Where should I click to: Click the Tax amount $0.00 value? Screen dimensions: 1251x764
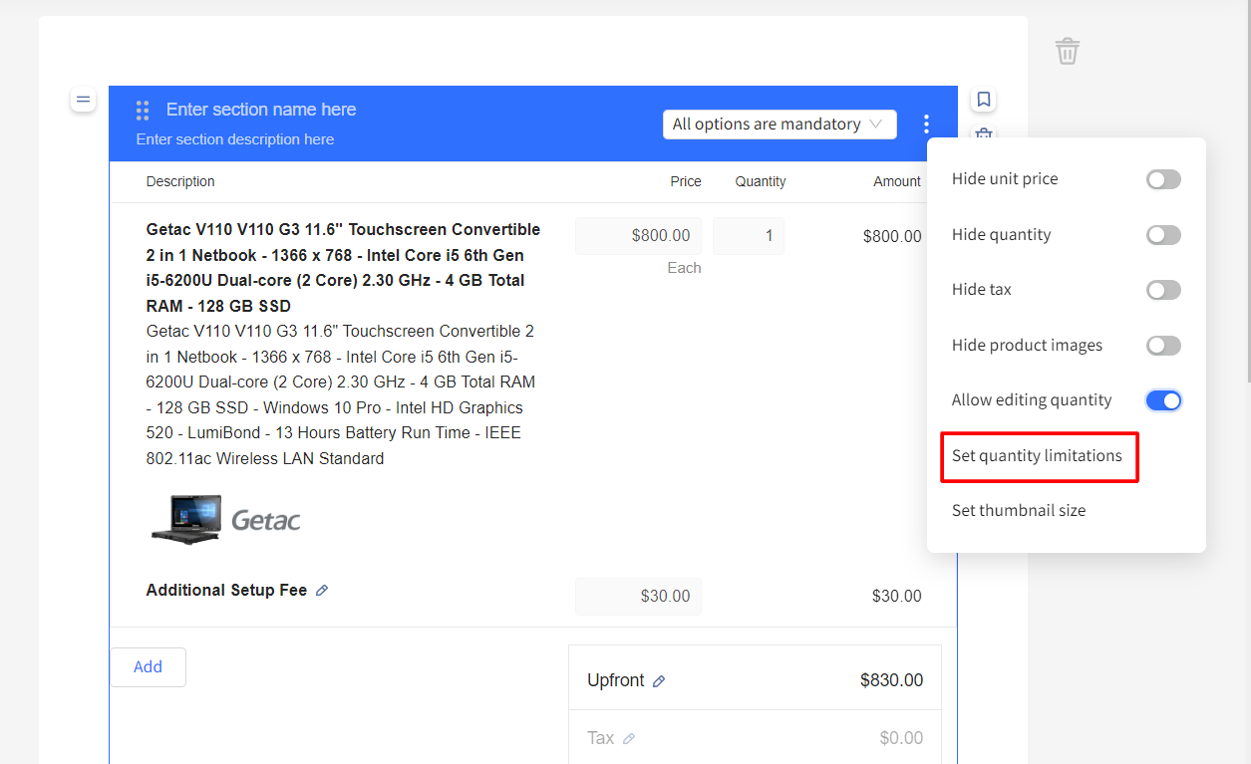pyautogui.click(x=901, y=739)
